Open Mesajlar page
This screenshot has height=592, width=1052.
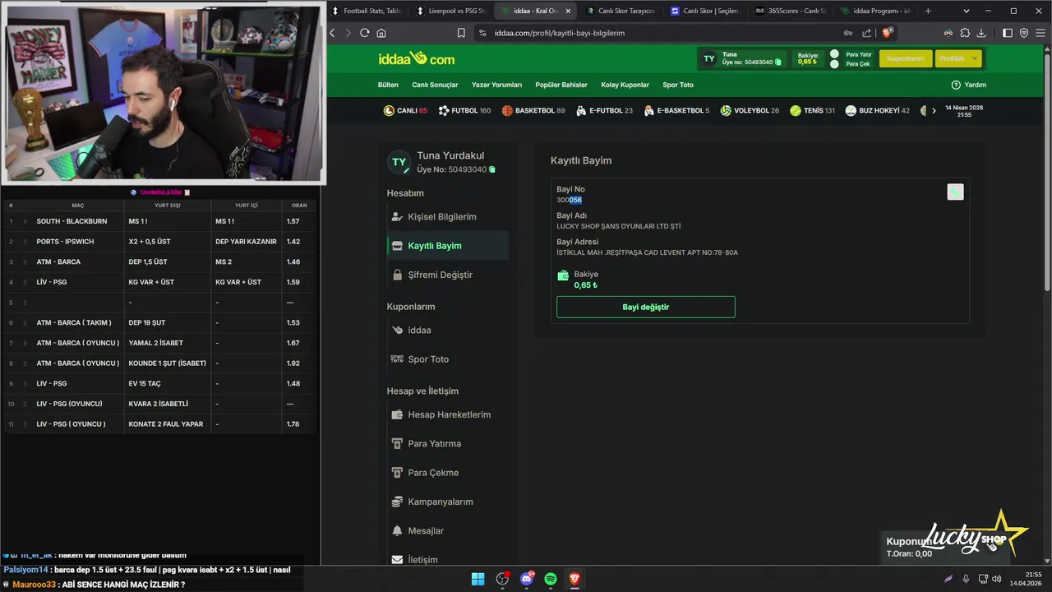pyautogui.click(x=447, y=531)
